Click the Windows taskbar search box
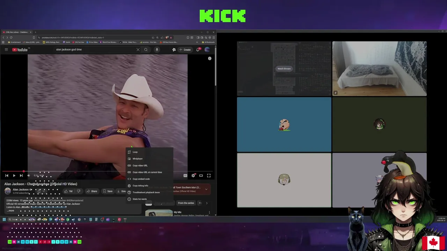This screenshot has height=251, width=447. click(22, 220)
